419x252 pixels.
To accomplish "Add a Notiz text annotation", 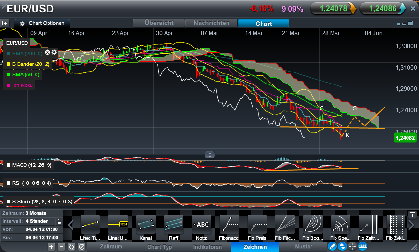I will [x=202, y=225].
